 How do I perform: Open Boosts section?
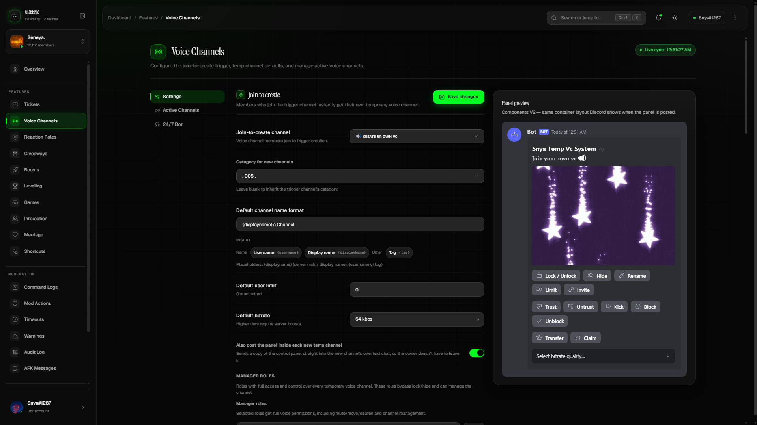coord(46,170)
